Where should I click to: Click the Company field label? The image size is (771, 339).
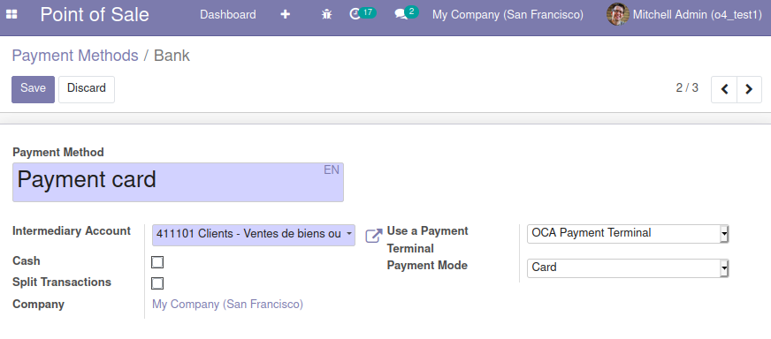(x=38, y=304)
